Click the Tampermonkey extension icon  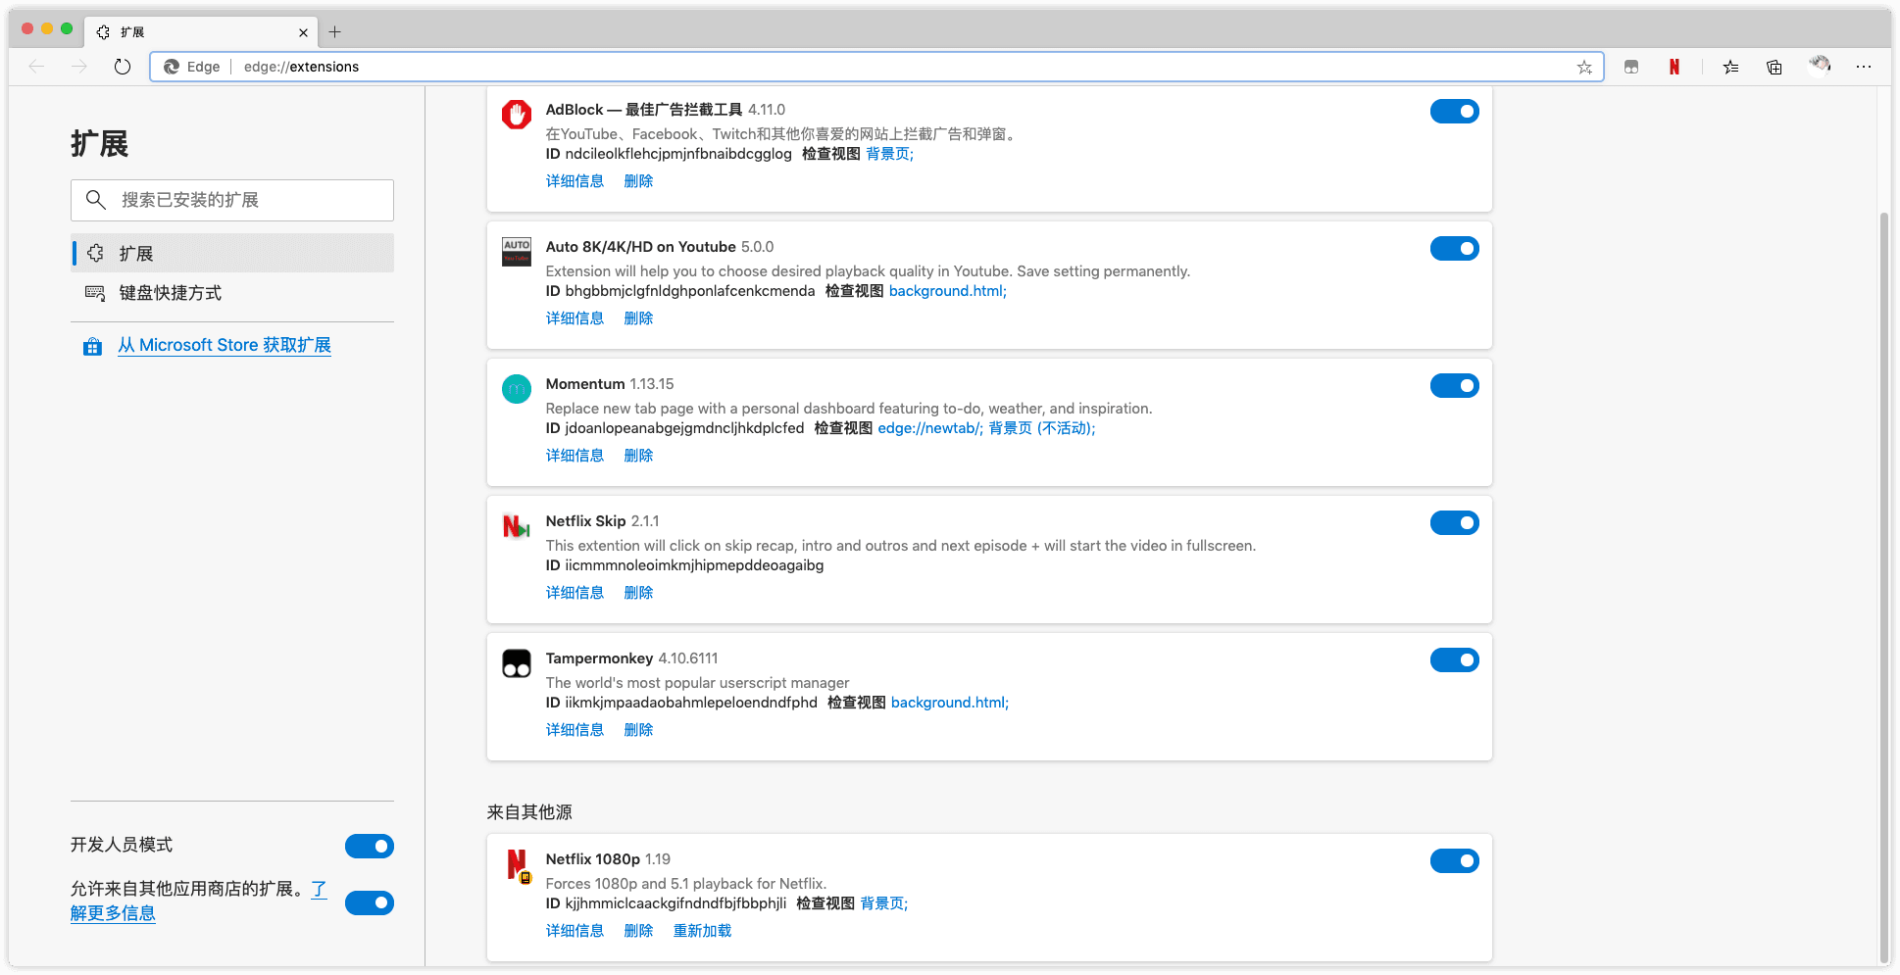coord(517,663)
